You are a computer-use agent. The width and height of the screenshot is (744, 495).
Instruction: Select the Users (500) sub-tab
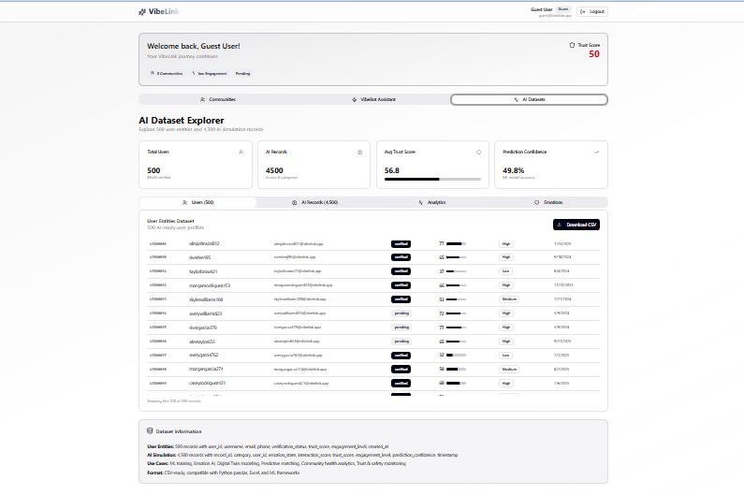[198, 202]
